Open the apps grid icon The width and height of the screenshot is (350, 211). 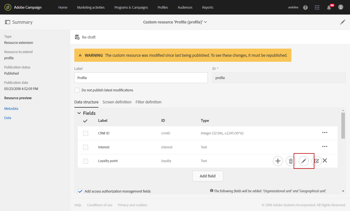coord(317,8)
